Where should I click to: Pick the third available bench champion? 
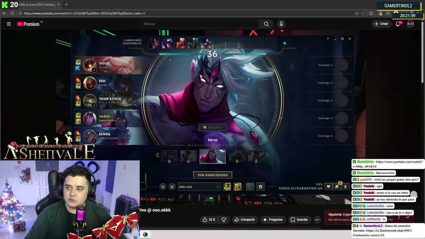pos(180,43)
